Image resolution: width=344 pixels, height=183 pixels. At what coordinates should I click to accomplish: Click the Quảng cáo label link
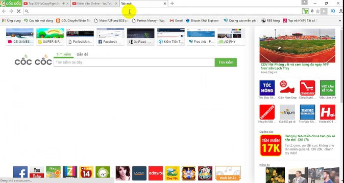pos(266,132)
